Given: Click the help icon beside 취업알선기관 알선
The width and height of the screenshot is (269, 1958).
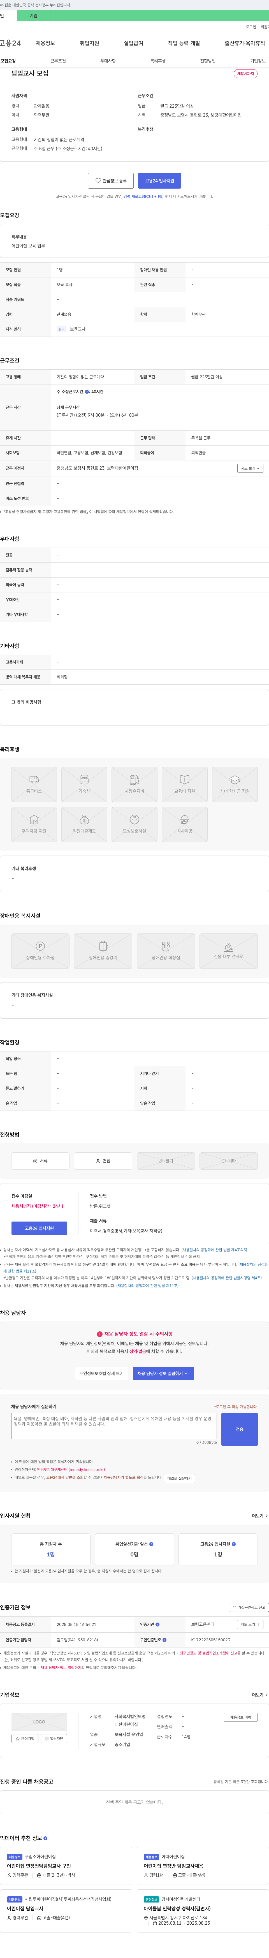Looking at the screenshot, I should pyautogui.click(x=151, y=1544).
